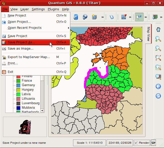Click the Add PostGIS layer database icon
164x148 pixels.
point(76,17)
